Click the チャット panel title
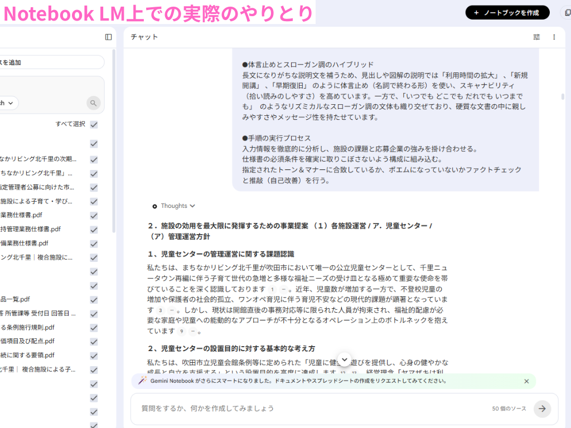Viewport: 571px width, 428px height. 144,37
